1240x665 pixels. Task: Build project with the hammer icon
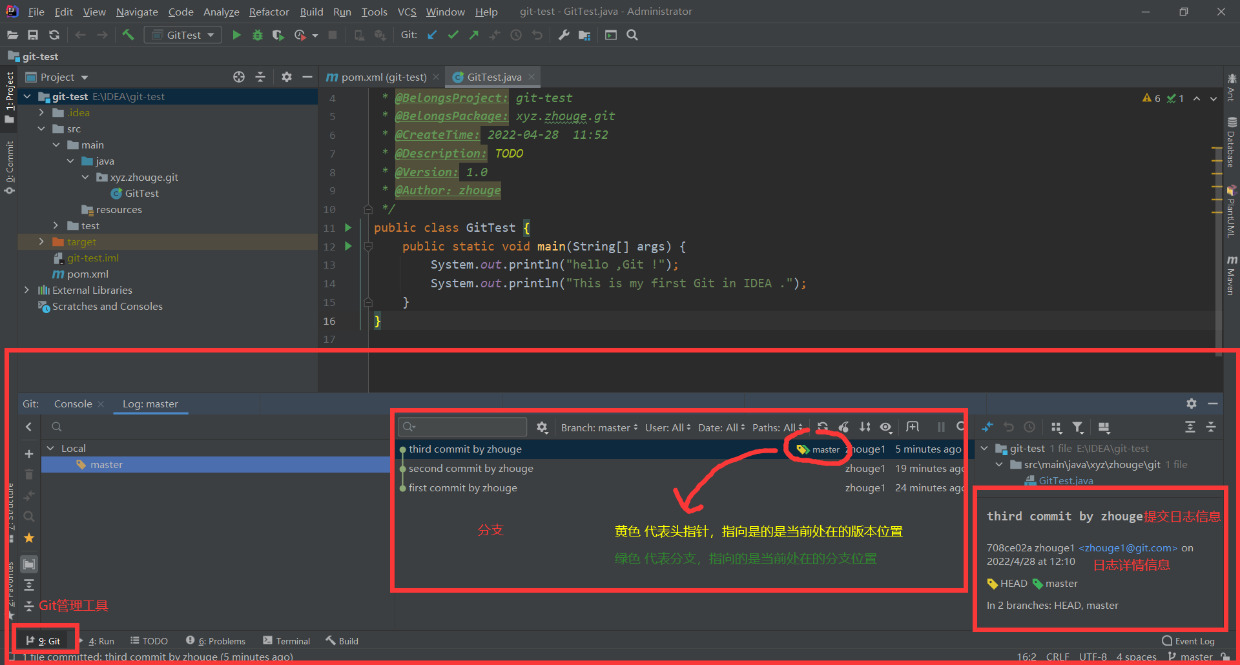128,35
